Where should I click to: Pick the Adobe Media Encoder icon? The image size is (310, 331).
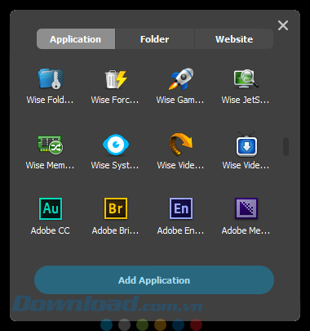coord(246,208)
